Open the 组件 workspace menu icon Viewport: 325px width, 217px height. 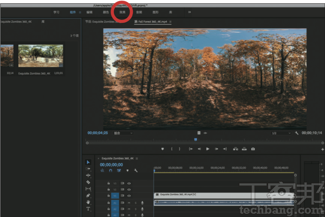[x=80, y=12]
